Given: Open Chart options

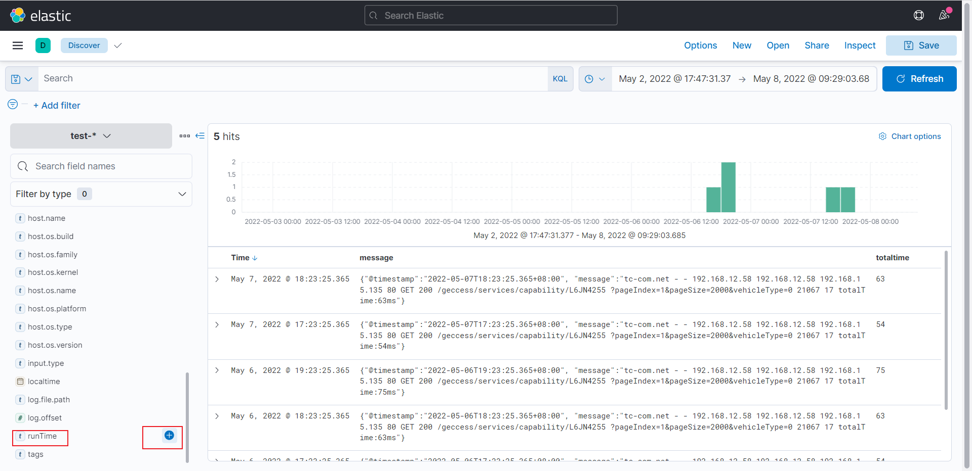Looking at the screenshot, I should pyautogui.click(x=910, y=136).
